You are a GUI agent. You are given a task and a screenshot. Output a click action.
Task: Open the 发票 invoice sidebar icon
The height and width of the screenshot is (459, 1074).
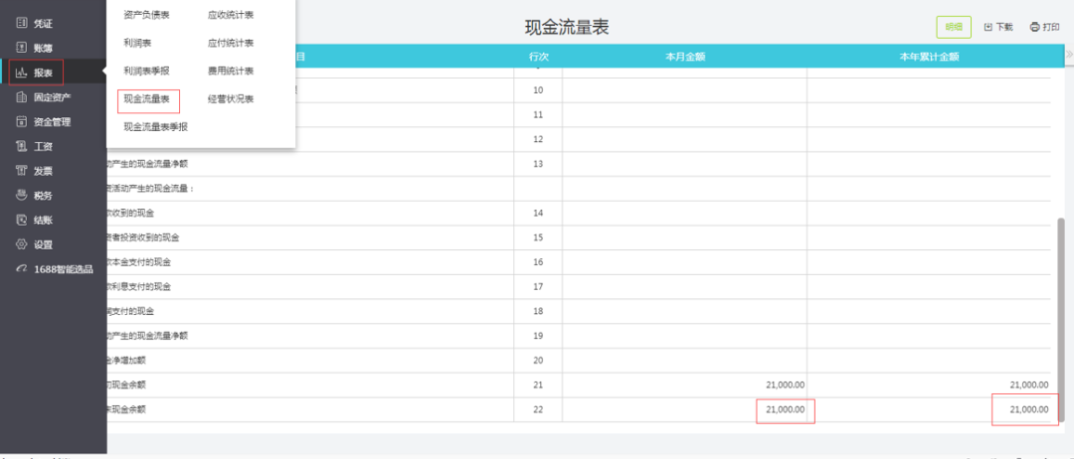(21, 171)
